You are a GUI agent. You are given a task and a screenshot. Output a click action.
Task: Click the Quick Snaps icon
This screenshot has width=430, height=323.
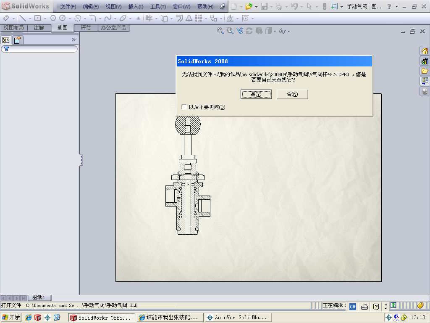point(245,18)
